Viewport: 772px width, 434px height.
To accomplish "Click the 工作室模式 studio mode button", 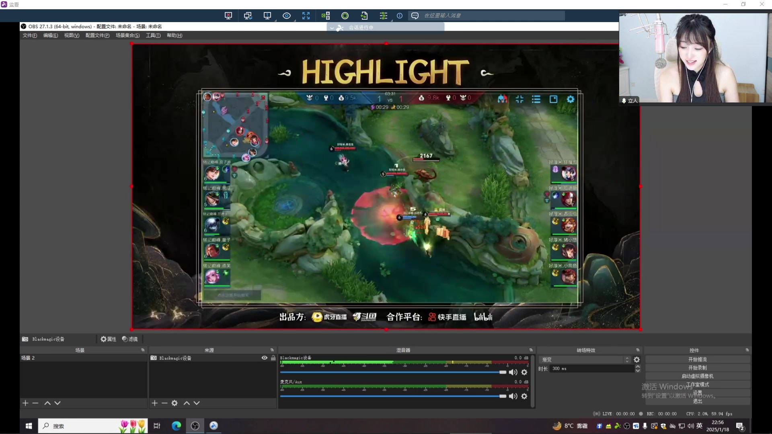I will pos(698,385).
